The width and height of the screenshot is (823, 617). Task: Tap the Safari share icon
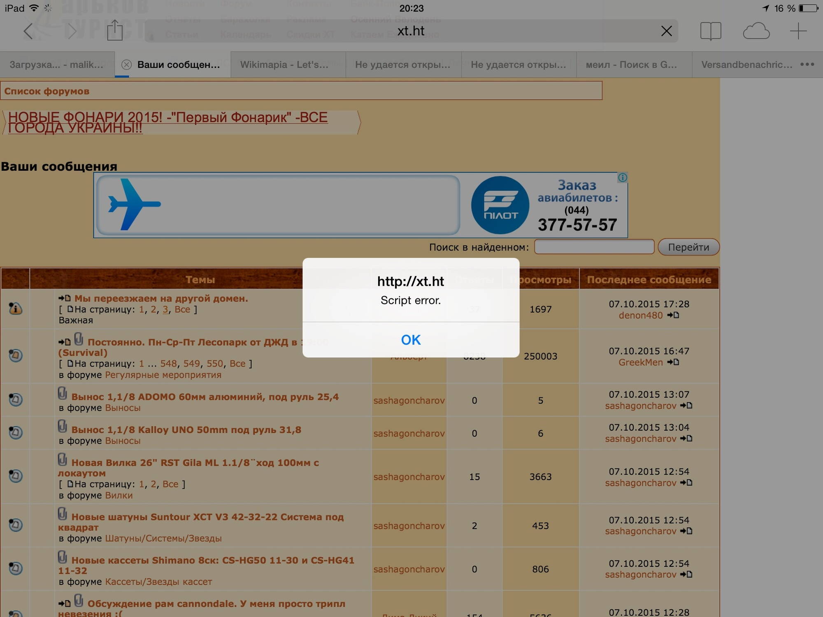pos(115,30)
